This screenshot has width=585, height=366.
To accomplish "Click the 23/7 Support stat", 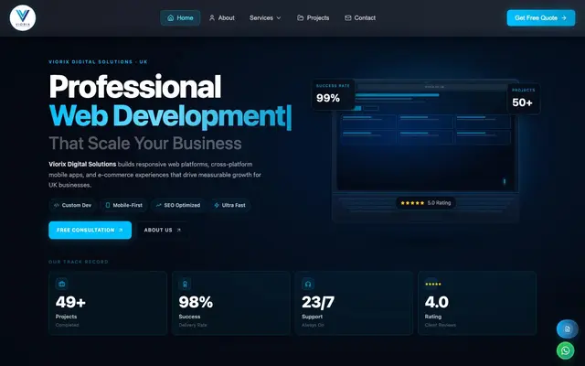I will (x=354, y=303).
